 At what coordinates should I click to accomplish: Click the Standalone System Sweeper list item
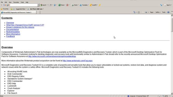[20, 79]
